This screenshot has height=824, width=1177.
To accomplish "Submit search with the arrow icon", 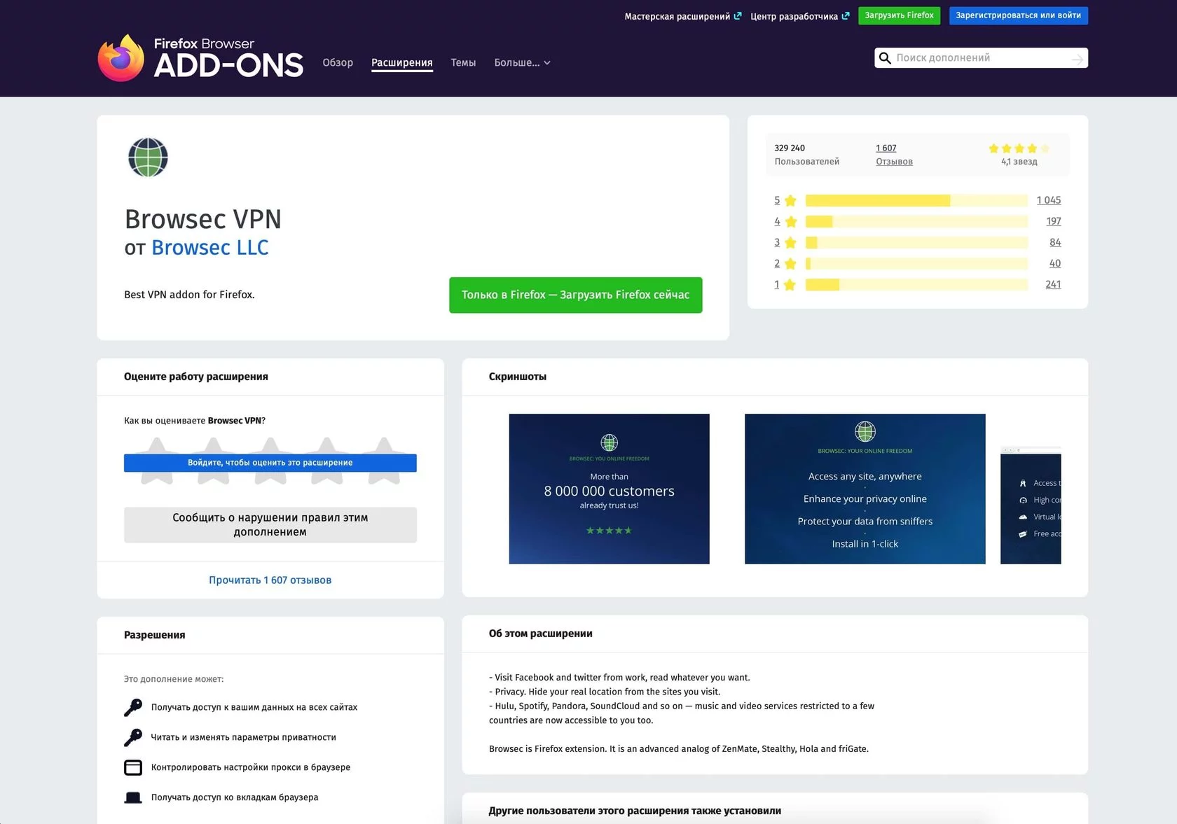I will [x=1078, y=59].
